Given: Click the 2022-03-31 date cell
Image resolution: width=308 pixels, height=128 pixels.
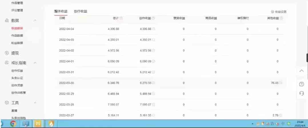Looking at the screenshot, I should click(67, 72).
